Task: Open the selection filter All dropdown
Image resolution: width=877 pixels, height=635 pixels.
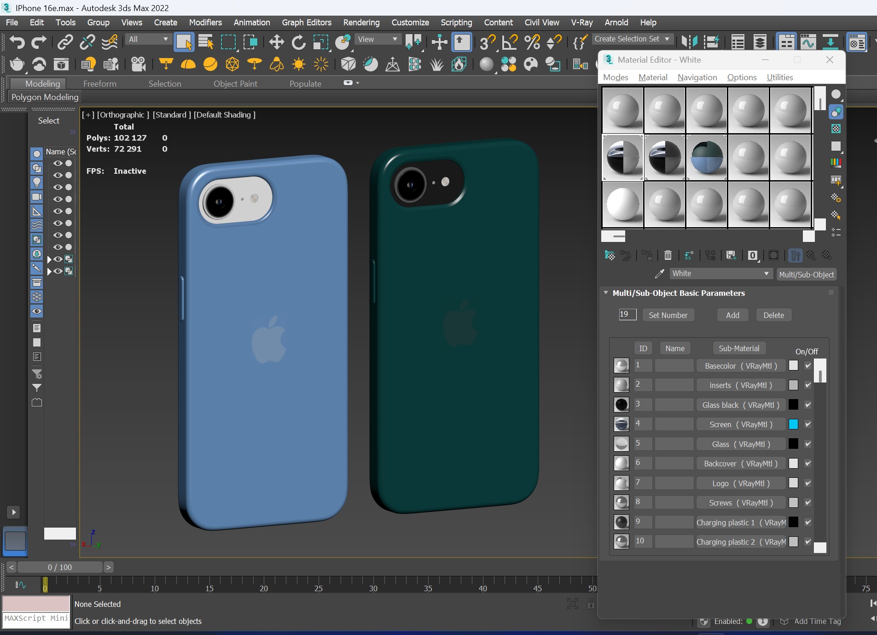Action: tap(148, 40)
